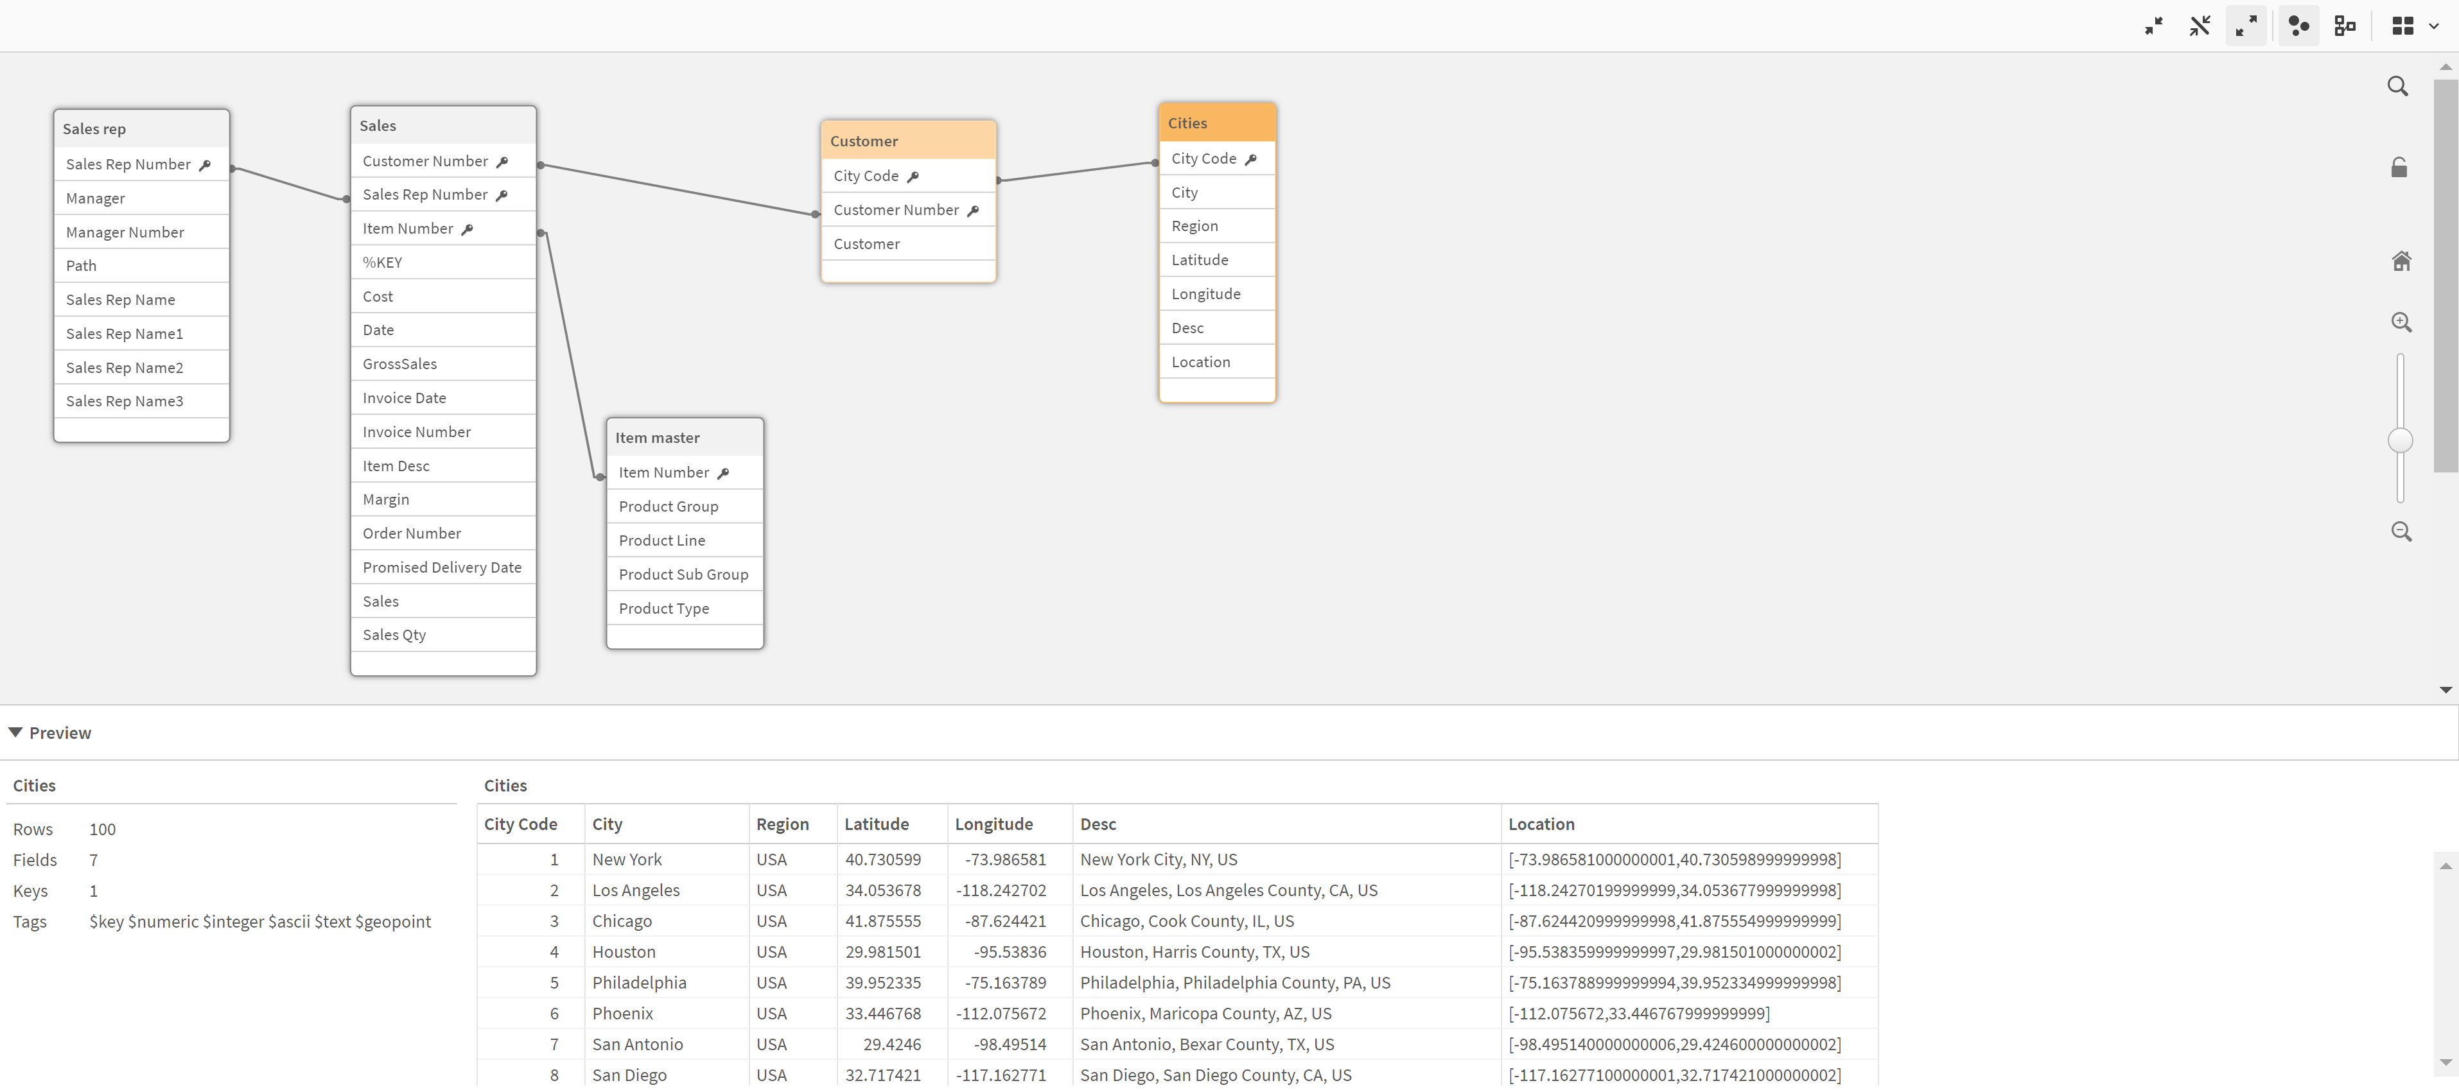
Task: Toggle the Cities table header highlight
Action: pyautogui.click(x=1216, y=123)
